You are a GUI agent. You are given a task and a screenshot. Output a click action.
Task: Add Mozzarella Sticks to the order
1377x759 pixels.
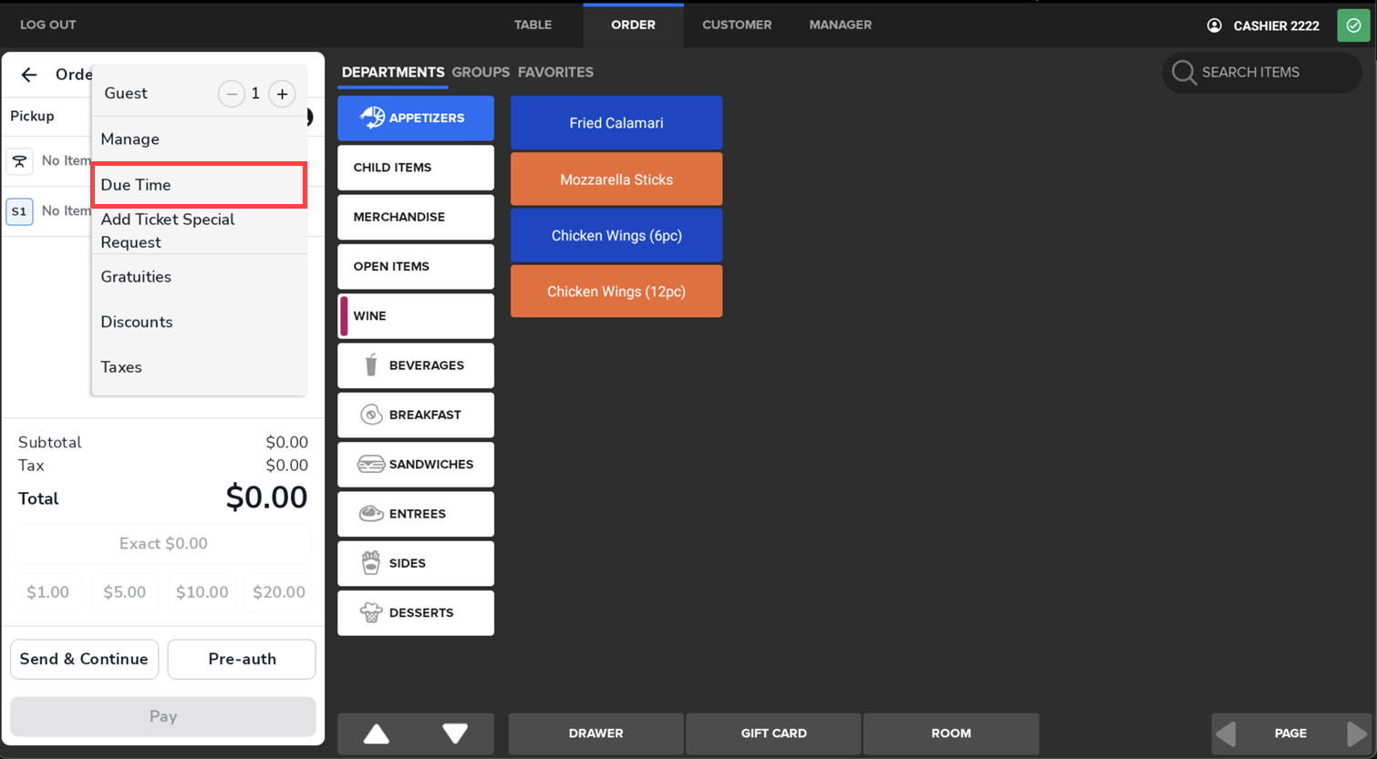pos(616,179)
